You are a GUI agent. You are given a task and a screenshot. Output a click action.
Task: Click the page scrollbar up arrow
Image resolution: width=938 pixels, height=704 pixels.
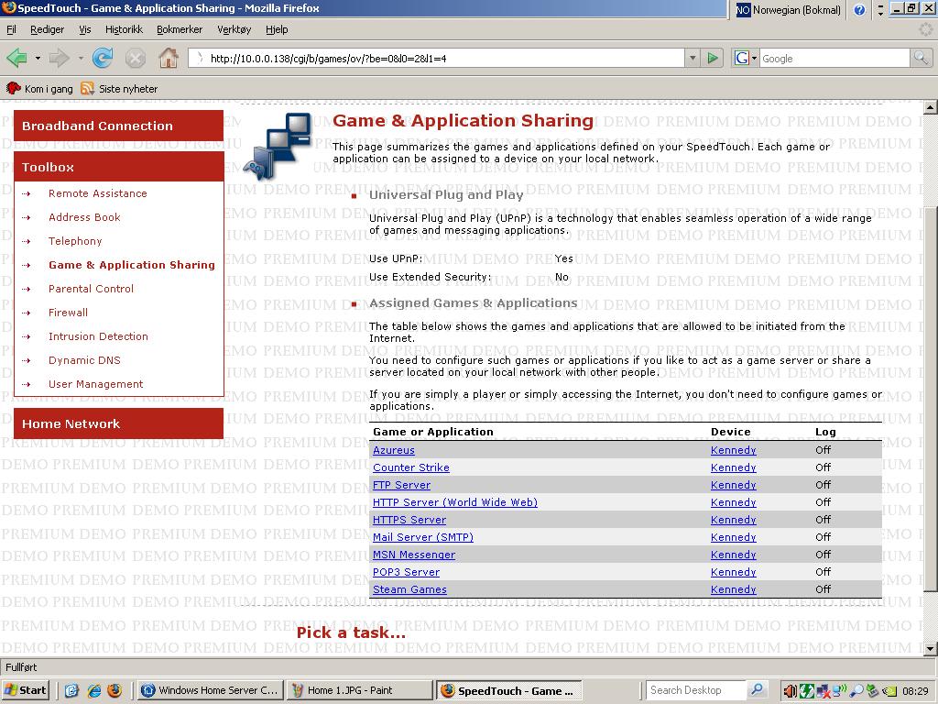pyautogui.click(x=931, y=108)
